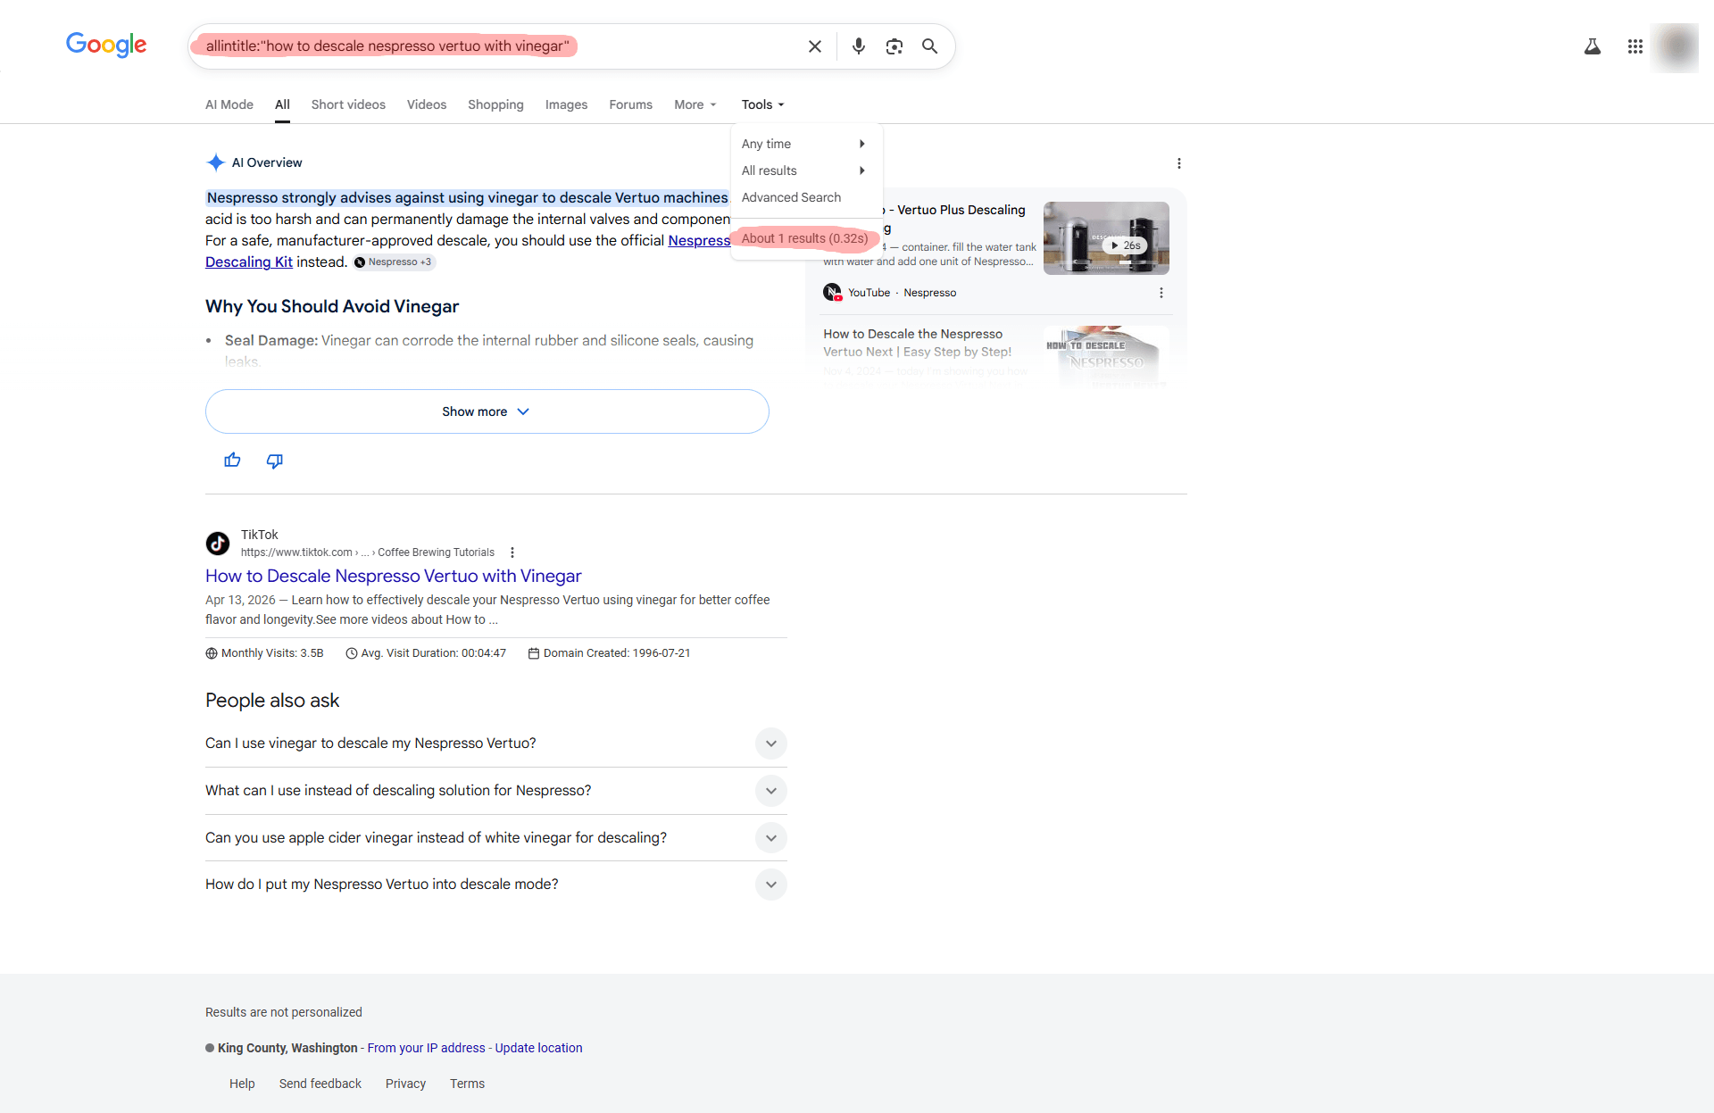Switch to AI Mode tab
Image resolution: width=1714 pixels, height=1113 pixels.
229,104
